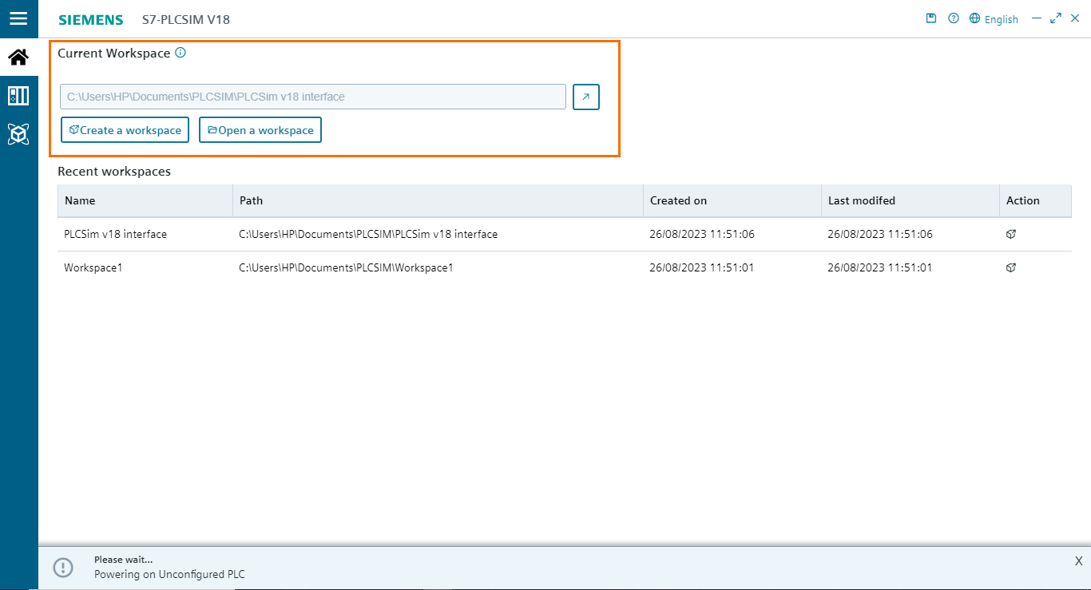Create a workspace
The image size is (1091, 590).
[x=125, y=129]
